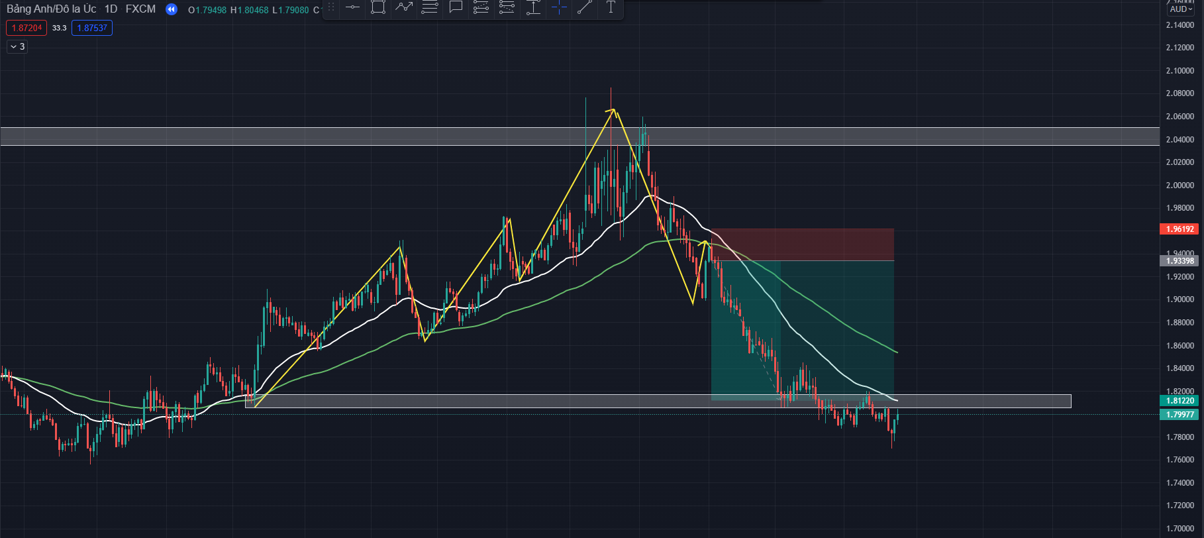Select the trend line tool
Viewport: 1204px width, 538px height.
585,7
